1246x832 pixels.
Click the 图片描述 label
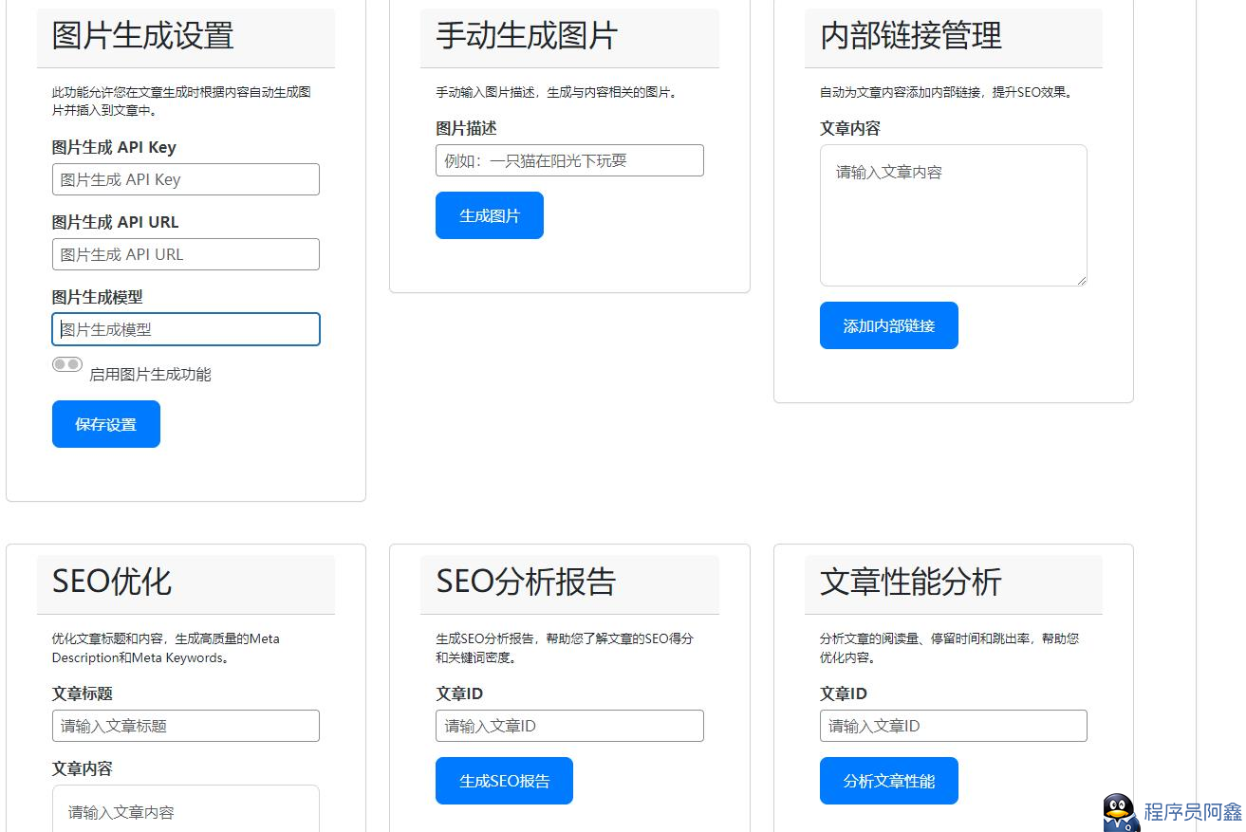pyautogui.click(x=466, y=128)
